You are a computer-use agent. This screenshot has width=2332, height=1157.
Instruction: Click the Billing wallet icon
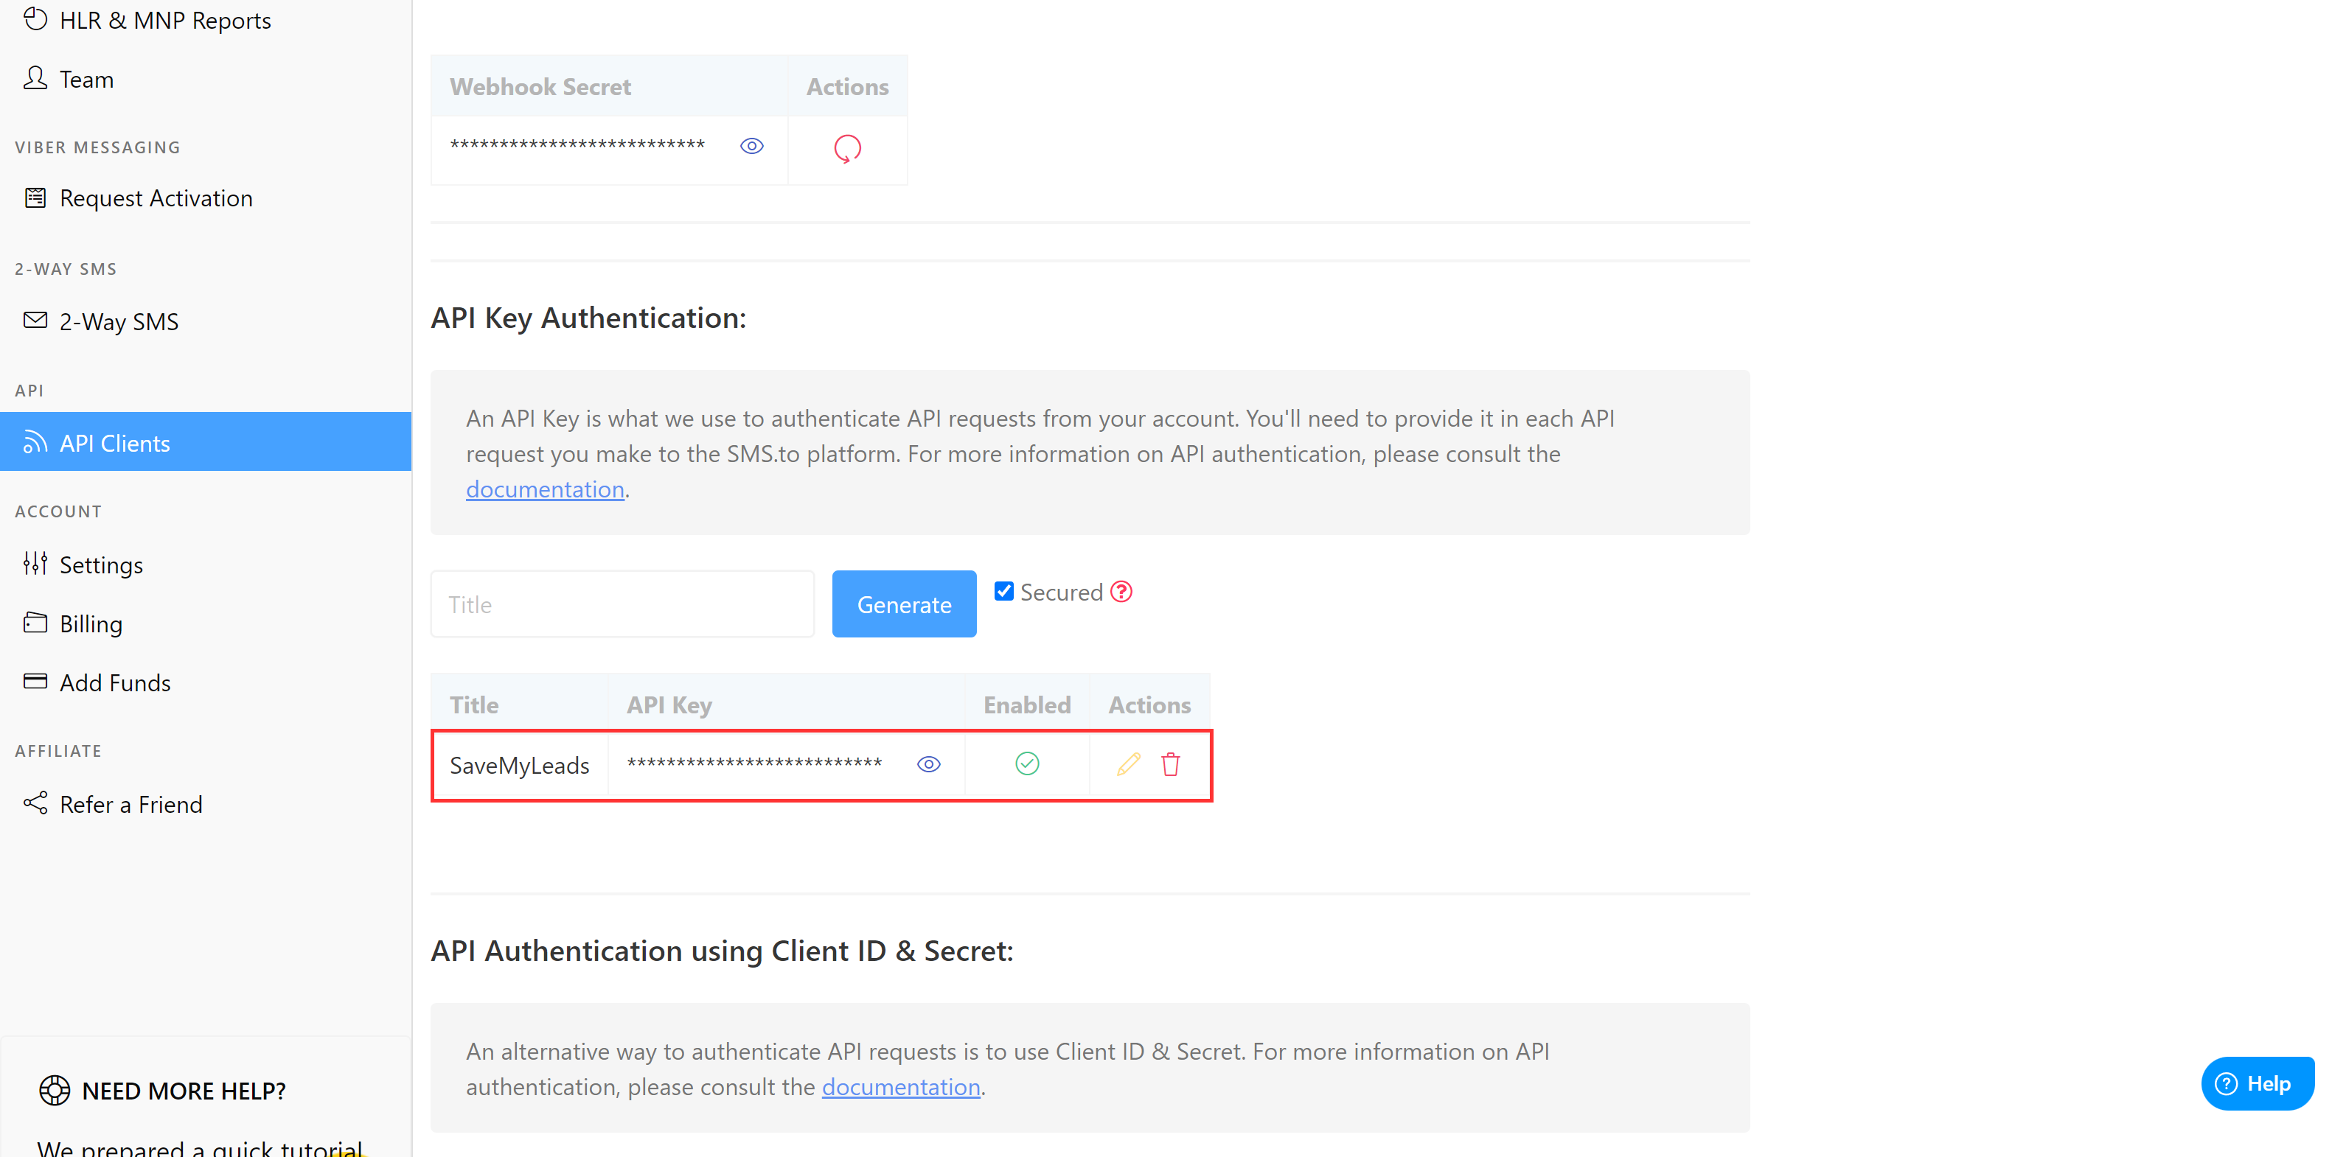(35, 623)
